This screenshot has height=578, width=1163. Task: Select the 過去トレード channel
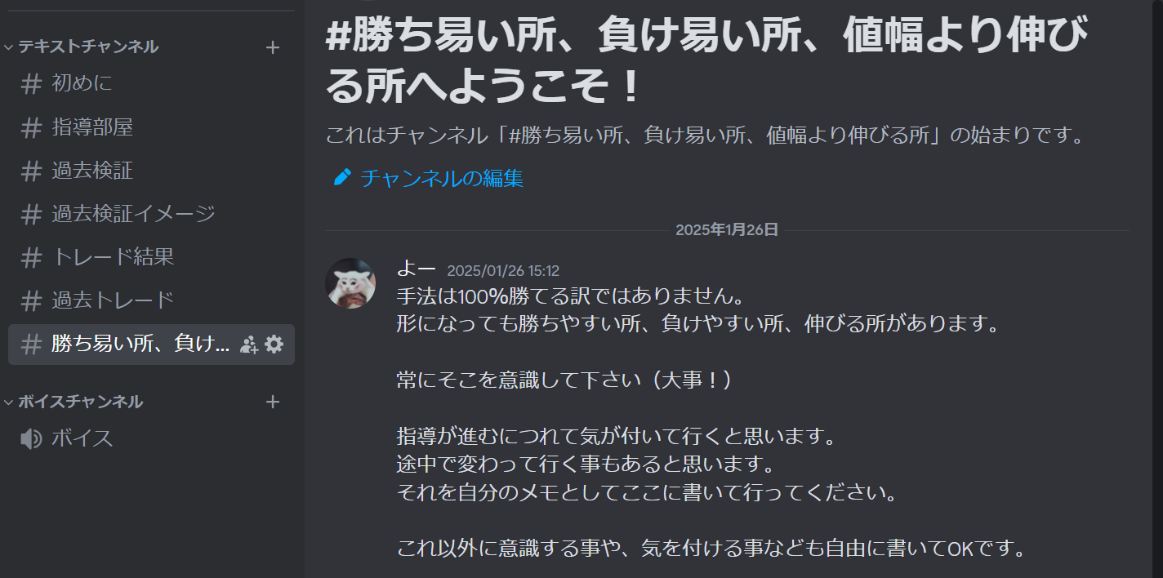point(151,300)
